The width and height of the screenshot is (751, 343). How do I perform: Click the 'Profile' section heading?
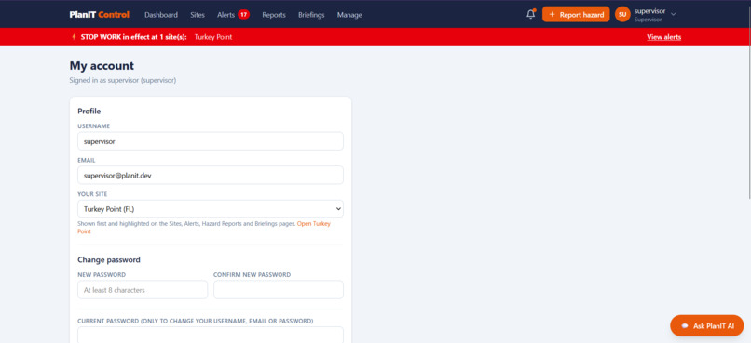pyautogui.click(x=89, y=111)
